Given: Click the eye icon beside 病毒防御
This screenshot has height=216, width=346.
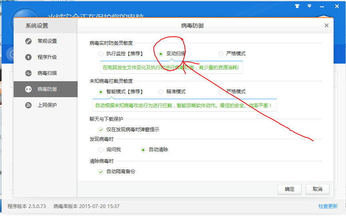Looking at the screenshot, I should coord(28,89).
